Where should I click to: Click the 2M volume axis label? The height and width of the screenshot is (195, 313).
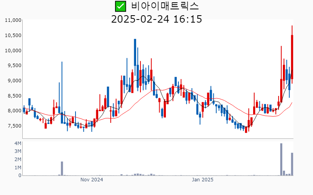[18, 160]
